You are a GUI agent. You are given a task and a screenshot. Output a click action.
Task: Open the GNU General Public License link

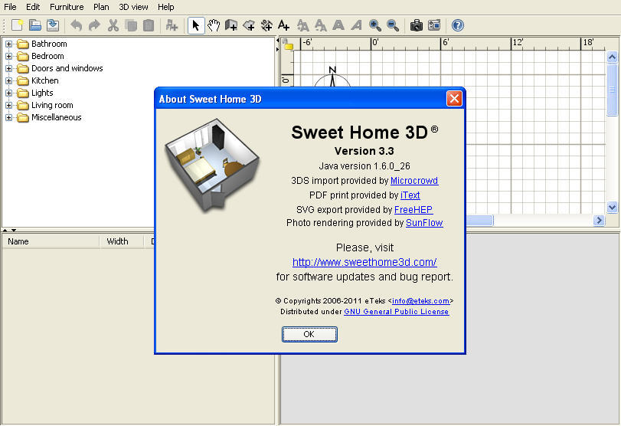[x=397, y=312]
